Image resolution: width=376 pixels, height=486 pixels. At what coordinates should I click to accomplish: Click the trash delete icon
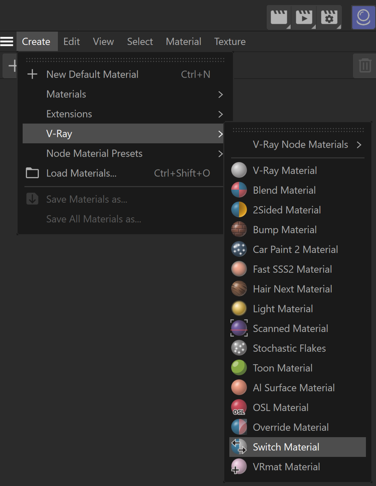tap(365, 65)
